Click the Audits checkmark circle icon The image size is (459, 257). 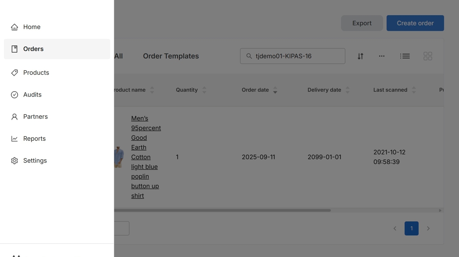click(x=14, y=95)
